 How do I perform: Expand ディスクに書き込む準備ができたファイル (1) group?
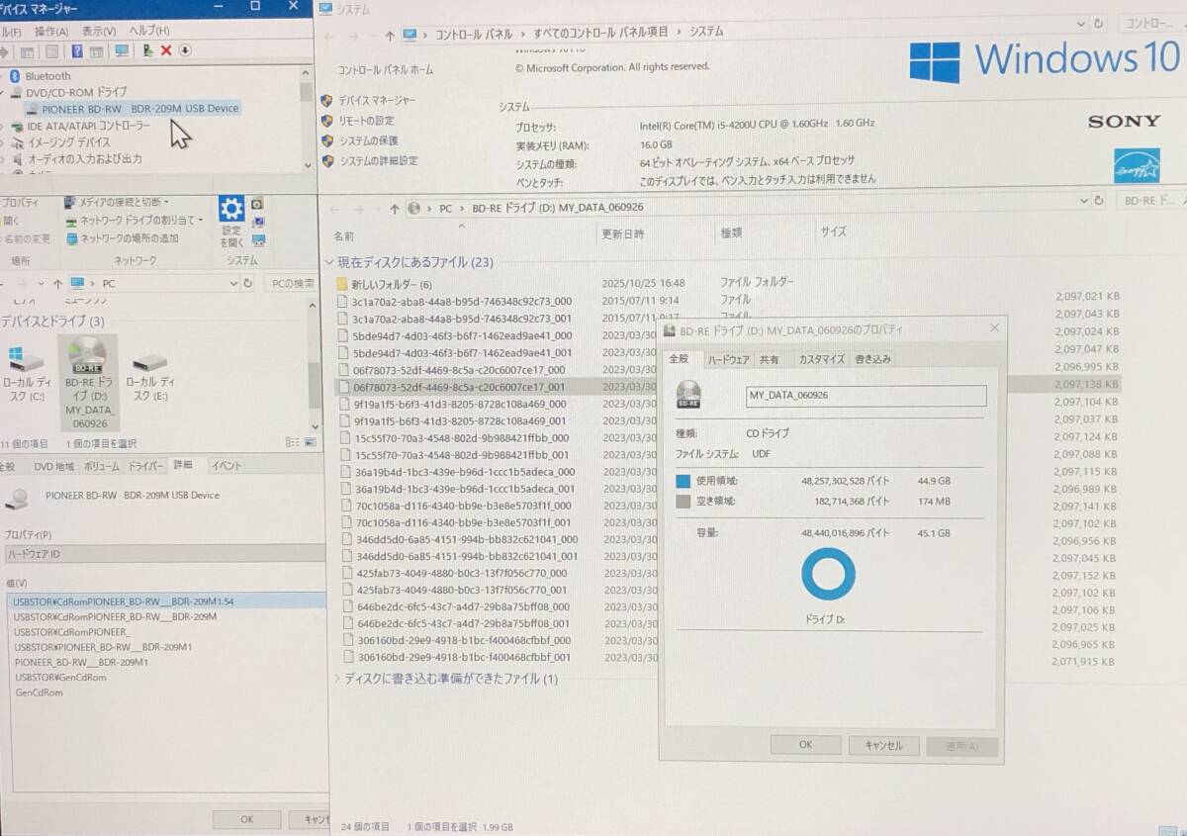(x=336, y=679)
